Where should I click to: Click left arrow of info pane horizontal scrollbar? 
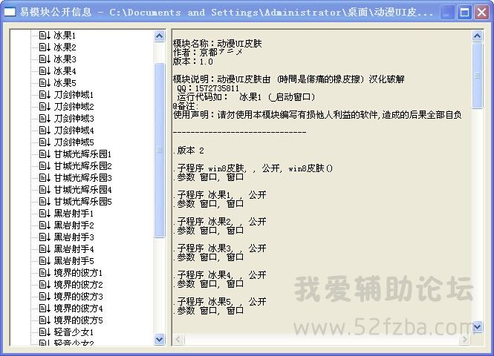click(178, 340)
